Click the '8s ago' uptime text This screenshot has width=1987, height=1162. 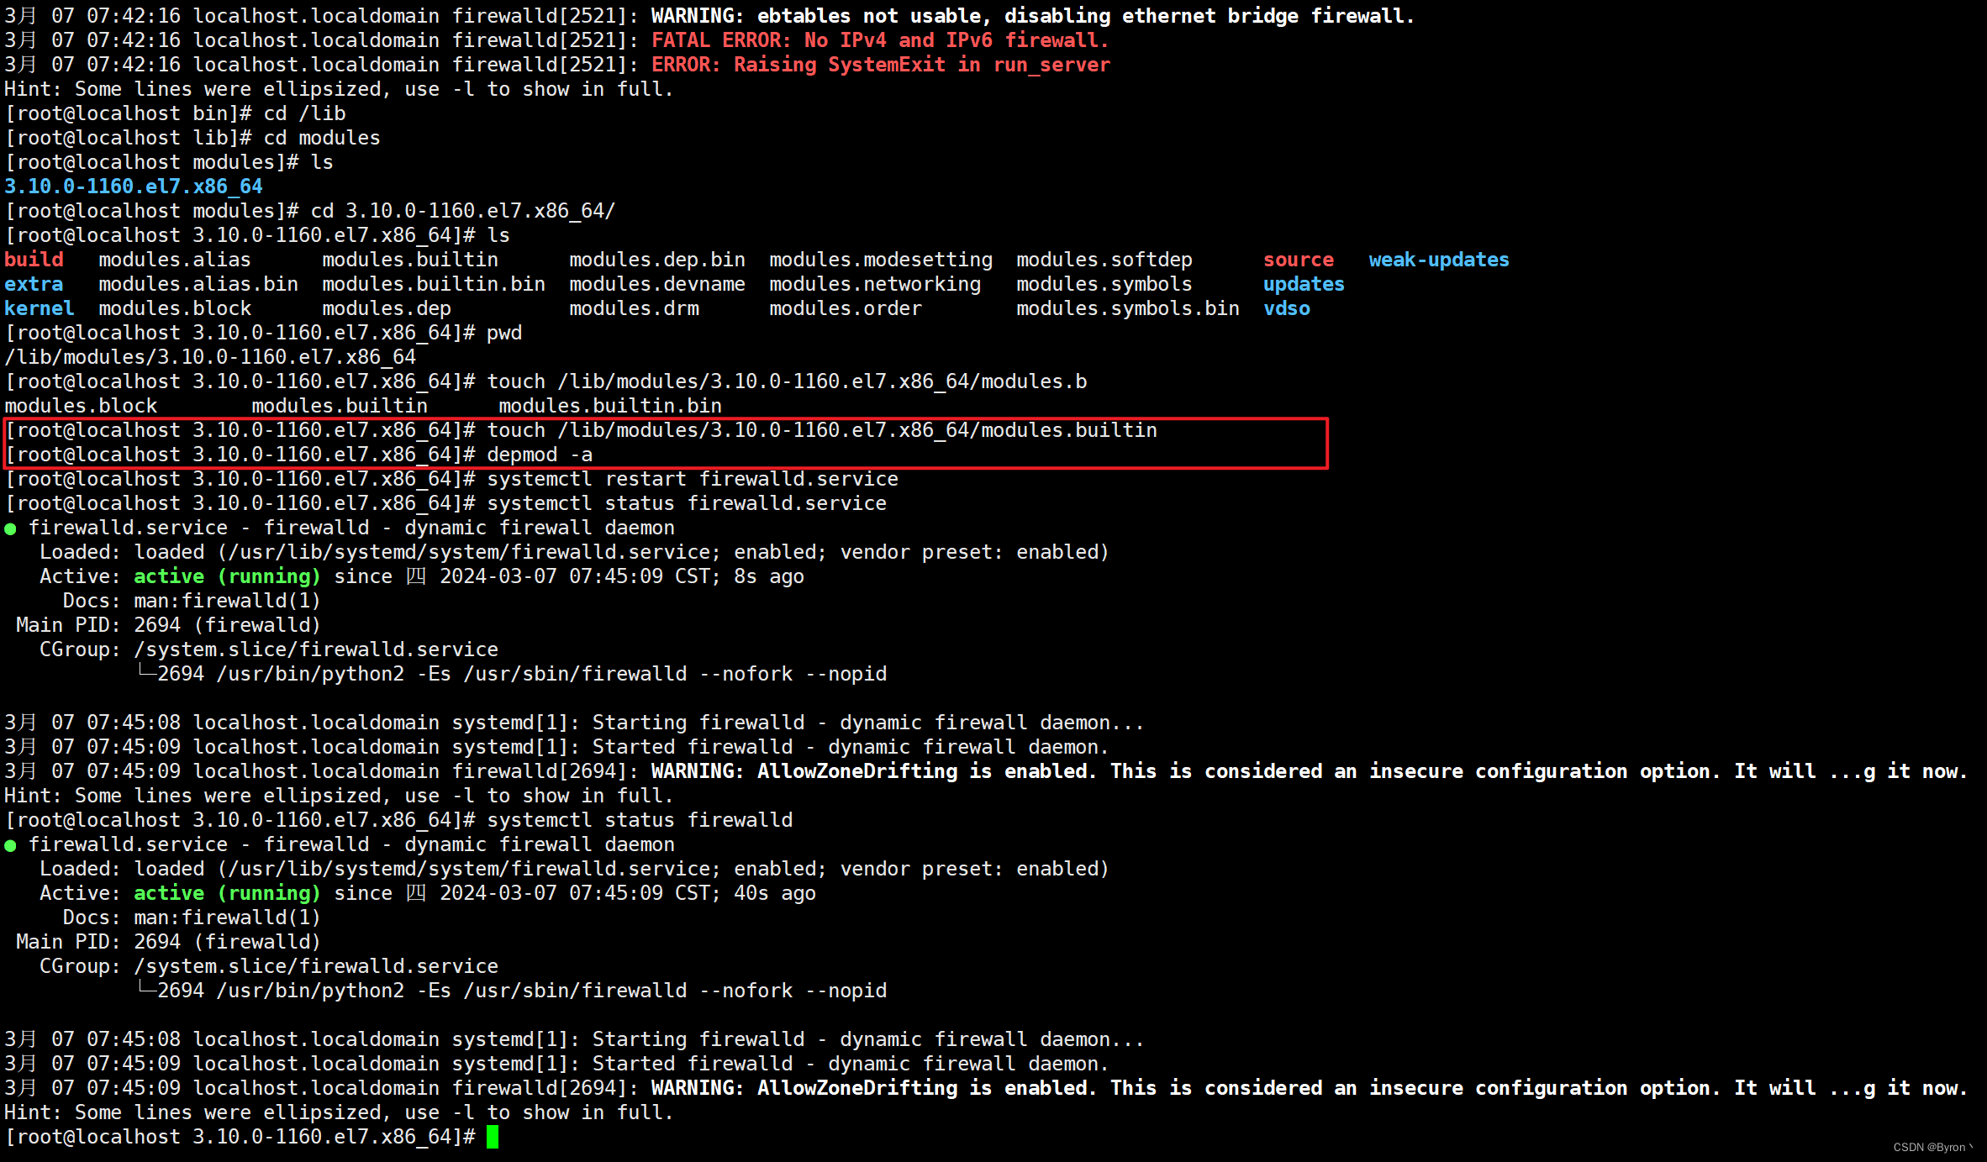pos(769,576)
